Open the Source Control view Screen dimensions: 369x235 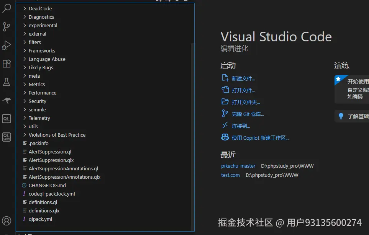coord(7,26)
